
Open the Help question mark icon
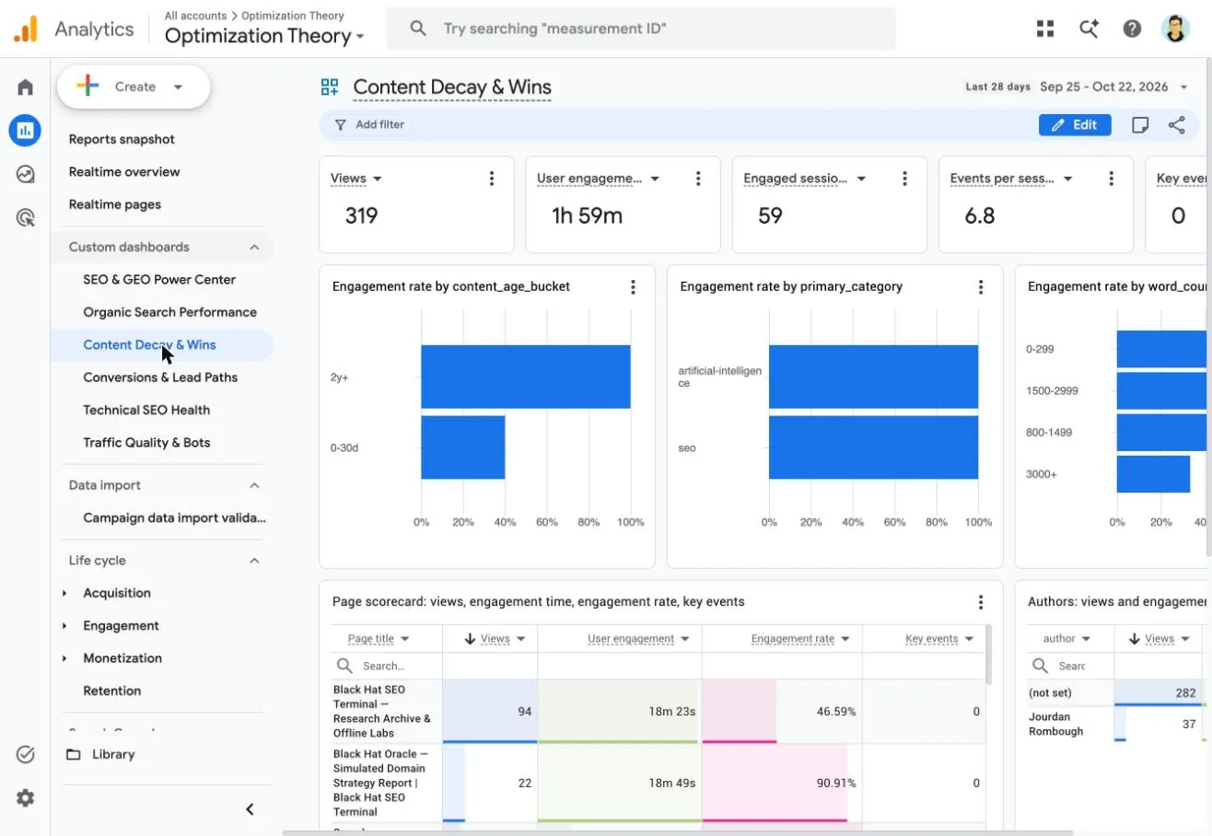pos(1132,29)
